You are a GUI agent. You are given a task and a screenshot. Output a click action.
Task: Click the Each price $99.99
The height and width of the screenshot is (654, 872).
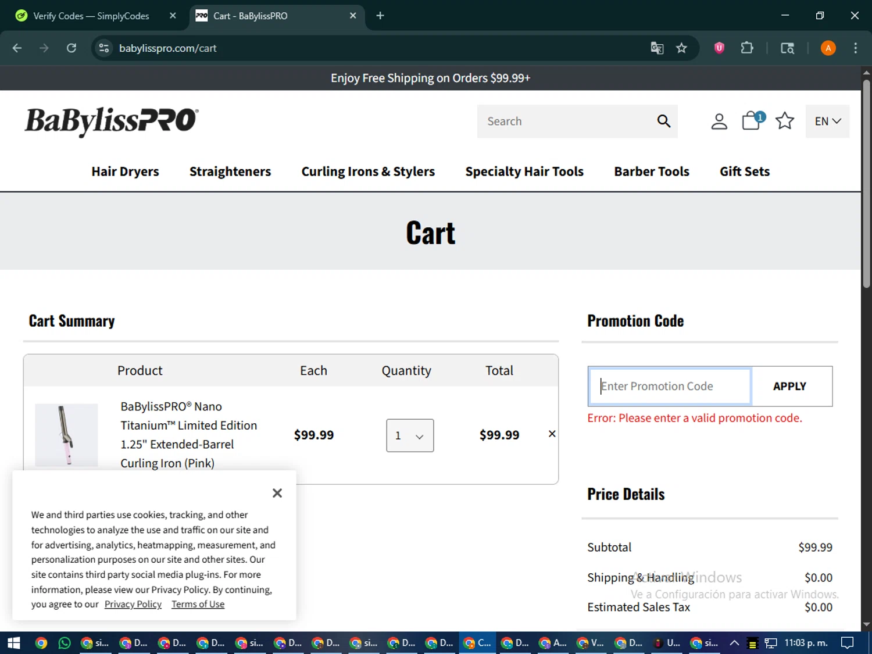[x=313, y=435]
